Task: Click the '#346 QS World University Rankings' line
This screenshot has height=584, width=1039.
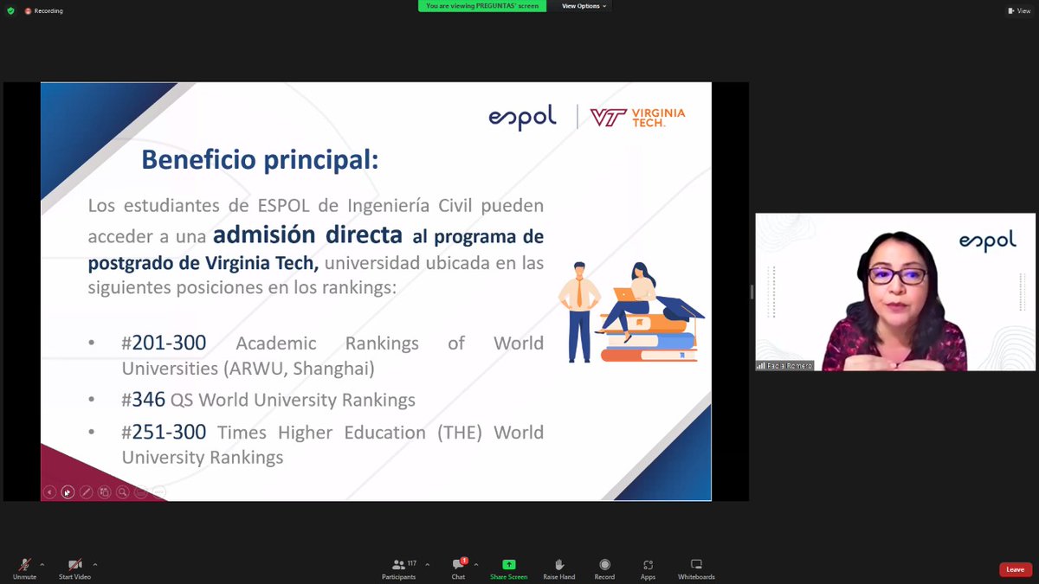Action: pyautogui.click(x=268, y=400)
